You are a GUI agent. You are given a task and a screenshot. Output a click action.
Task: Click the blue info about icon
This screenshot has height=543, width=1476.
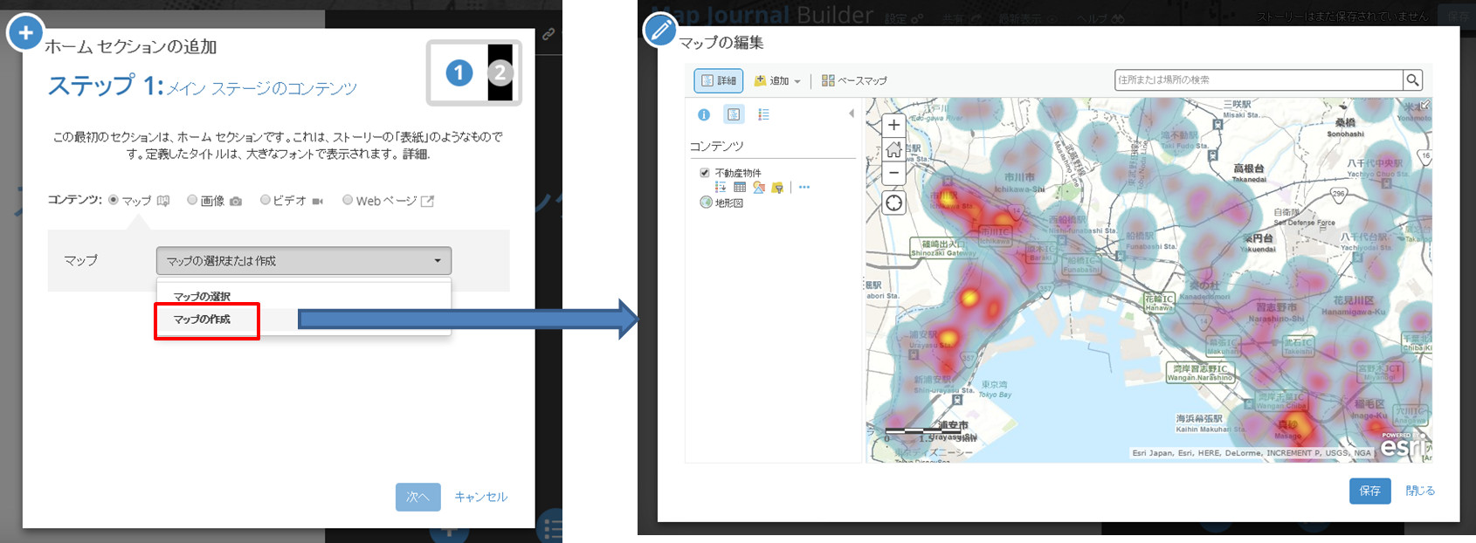coord(704,114)
